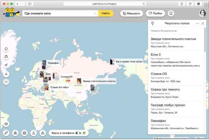Add a new Safari tab
The width and height of the screenshot is (209, 140).
[x=206, y=5]
